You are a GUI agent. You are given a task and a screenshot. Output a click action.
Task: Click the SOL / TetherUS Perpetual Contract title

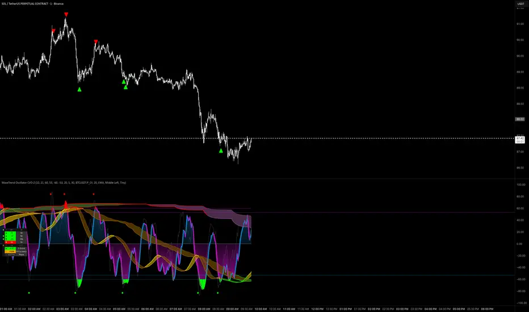tap(32, 3)
